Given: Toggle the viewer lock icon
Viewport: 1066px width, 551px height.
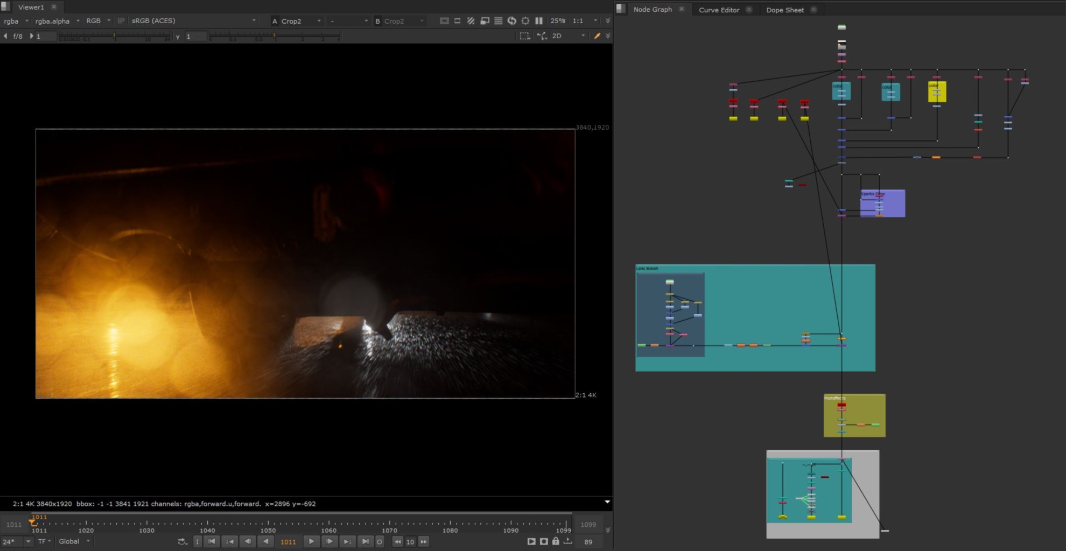Looking at the screenshot, I should click(x=556, y=541).
